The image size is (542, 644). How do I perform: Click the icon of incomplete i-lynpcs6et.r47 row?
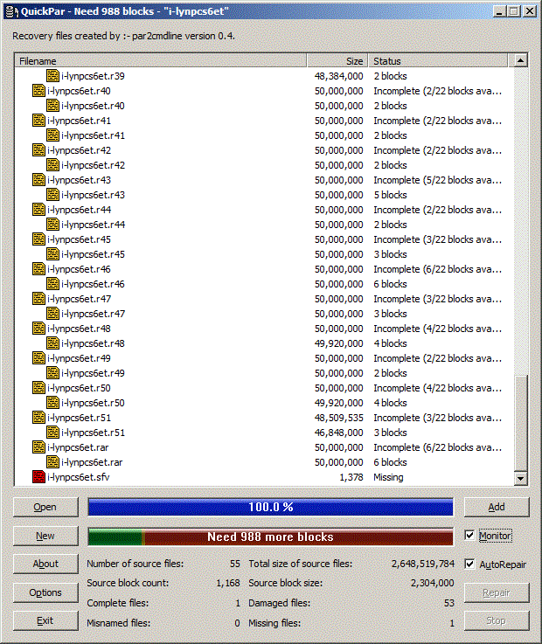pyautogui.click(x=38, y=299)
